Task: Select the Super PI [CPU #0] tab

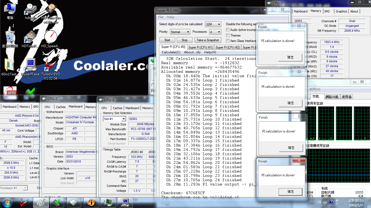Action: pos(173,47)
